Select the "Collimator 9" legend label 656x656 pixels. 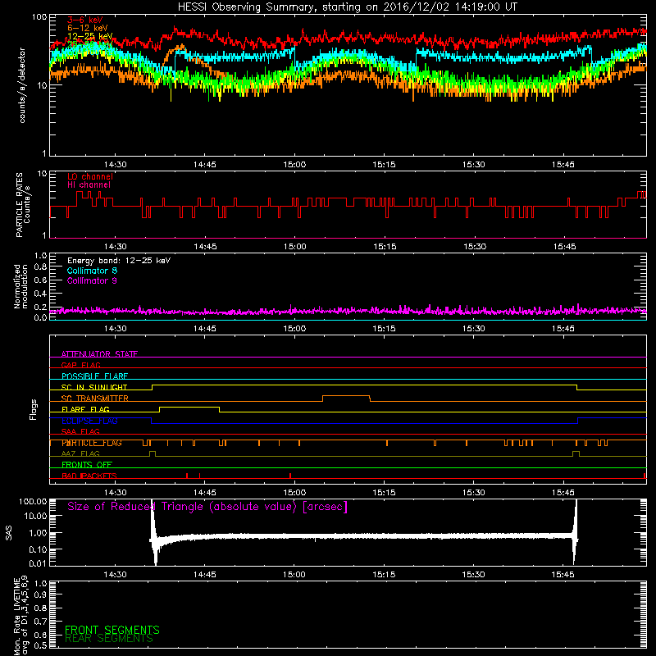click(92, 280)
